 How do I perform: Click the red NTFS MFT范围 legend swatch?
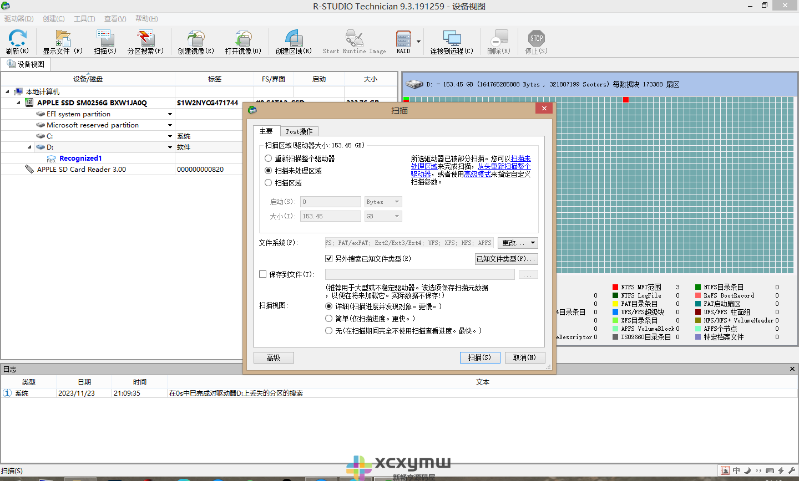[615, 287]
